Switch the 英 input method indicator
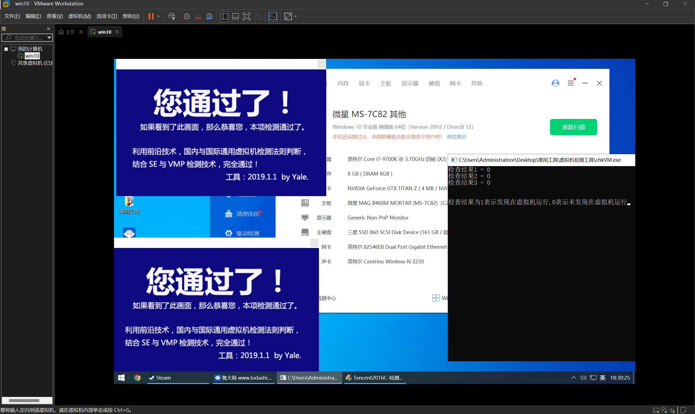This screenshot has width=695, height=414. [x=602, y=377]
